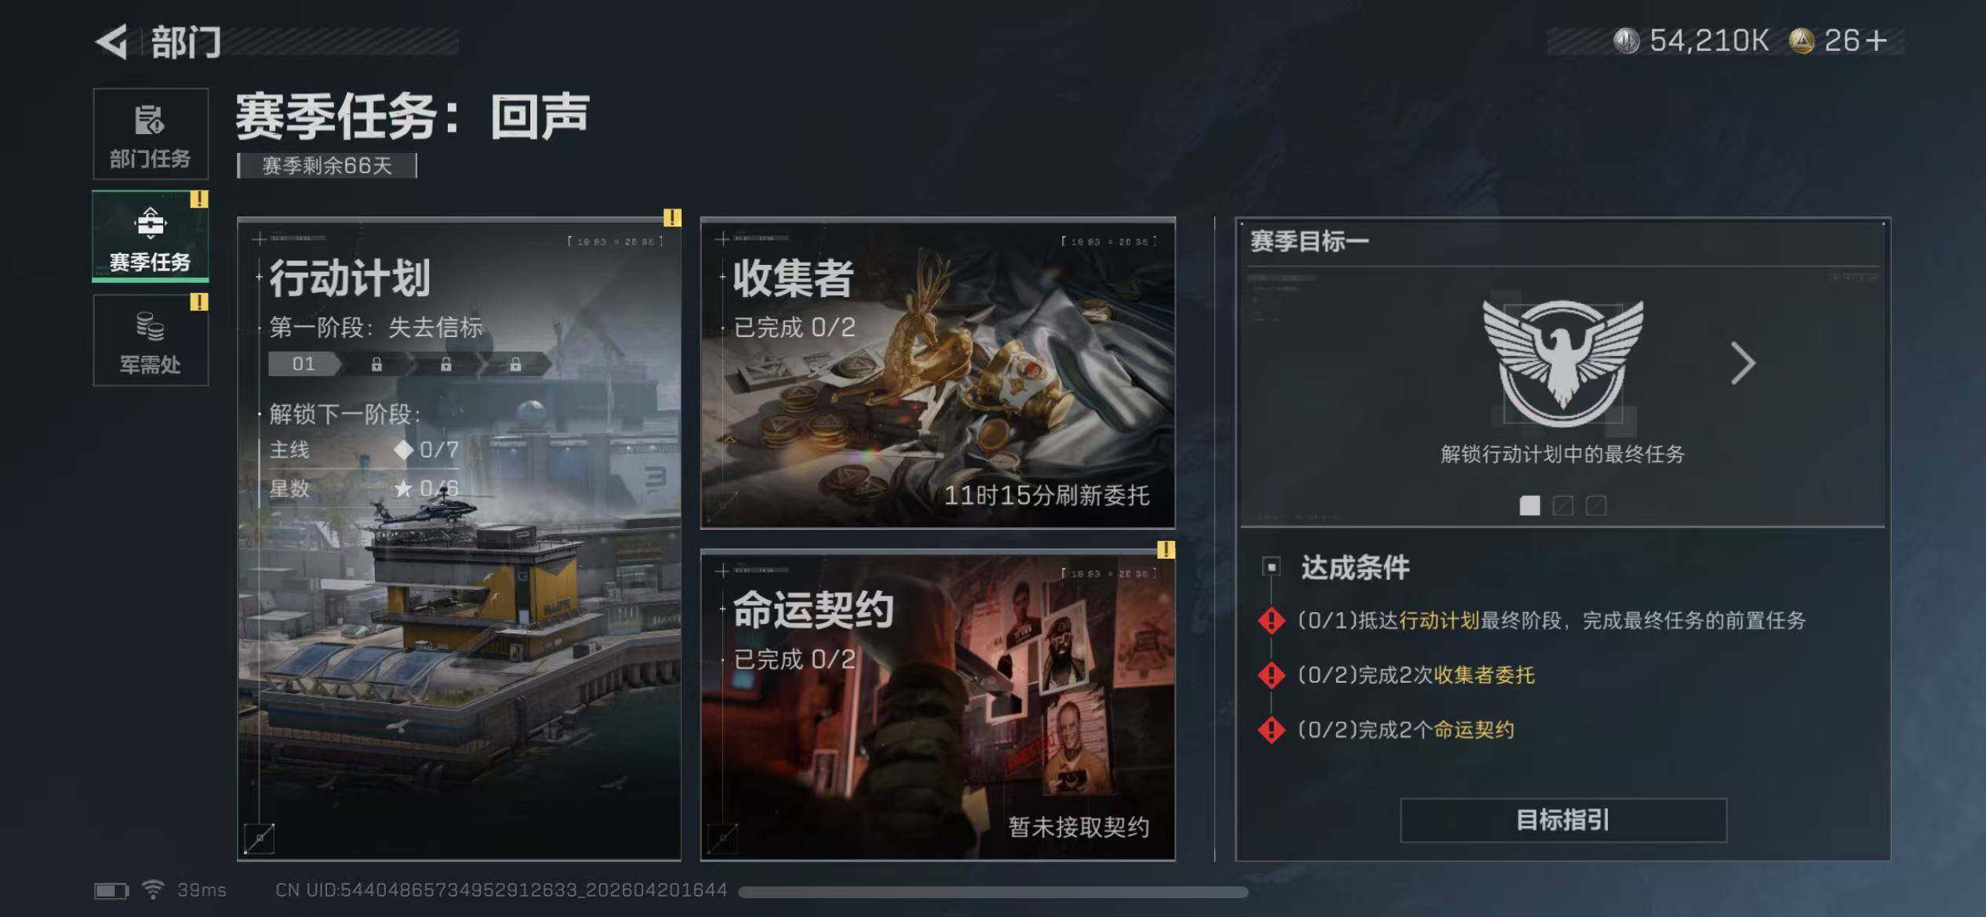This screenshot has width=1986, height=917.
Task: Open the 行动计划 mission card
Action: 460,539
